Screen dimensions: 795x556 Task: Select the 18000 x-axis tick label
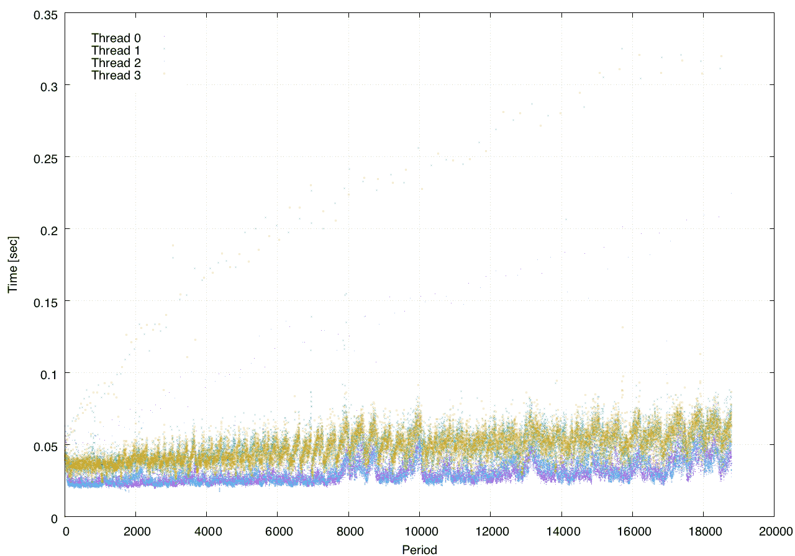point(703,531)
